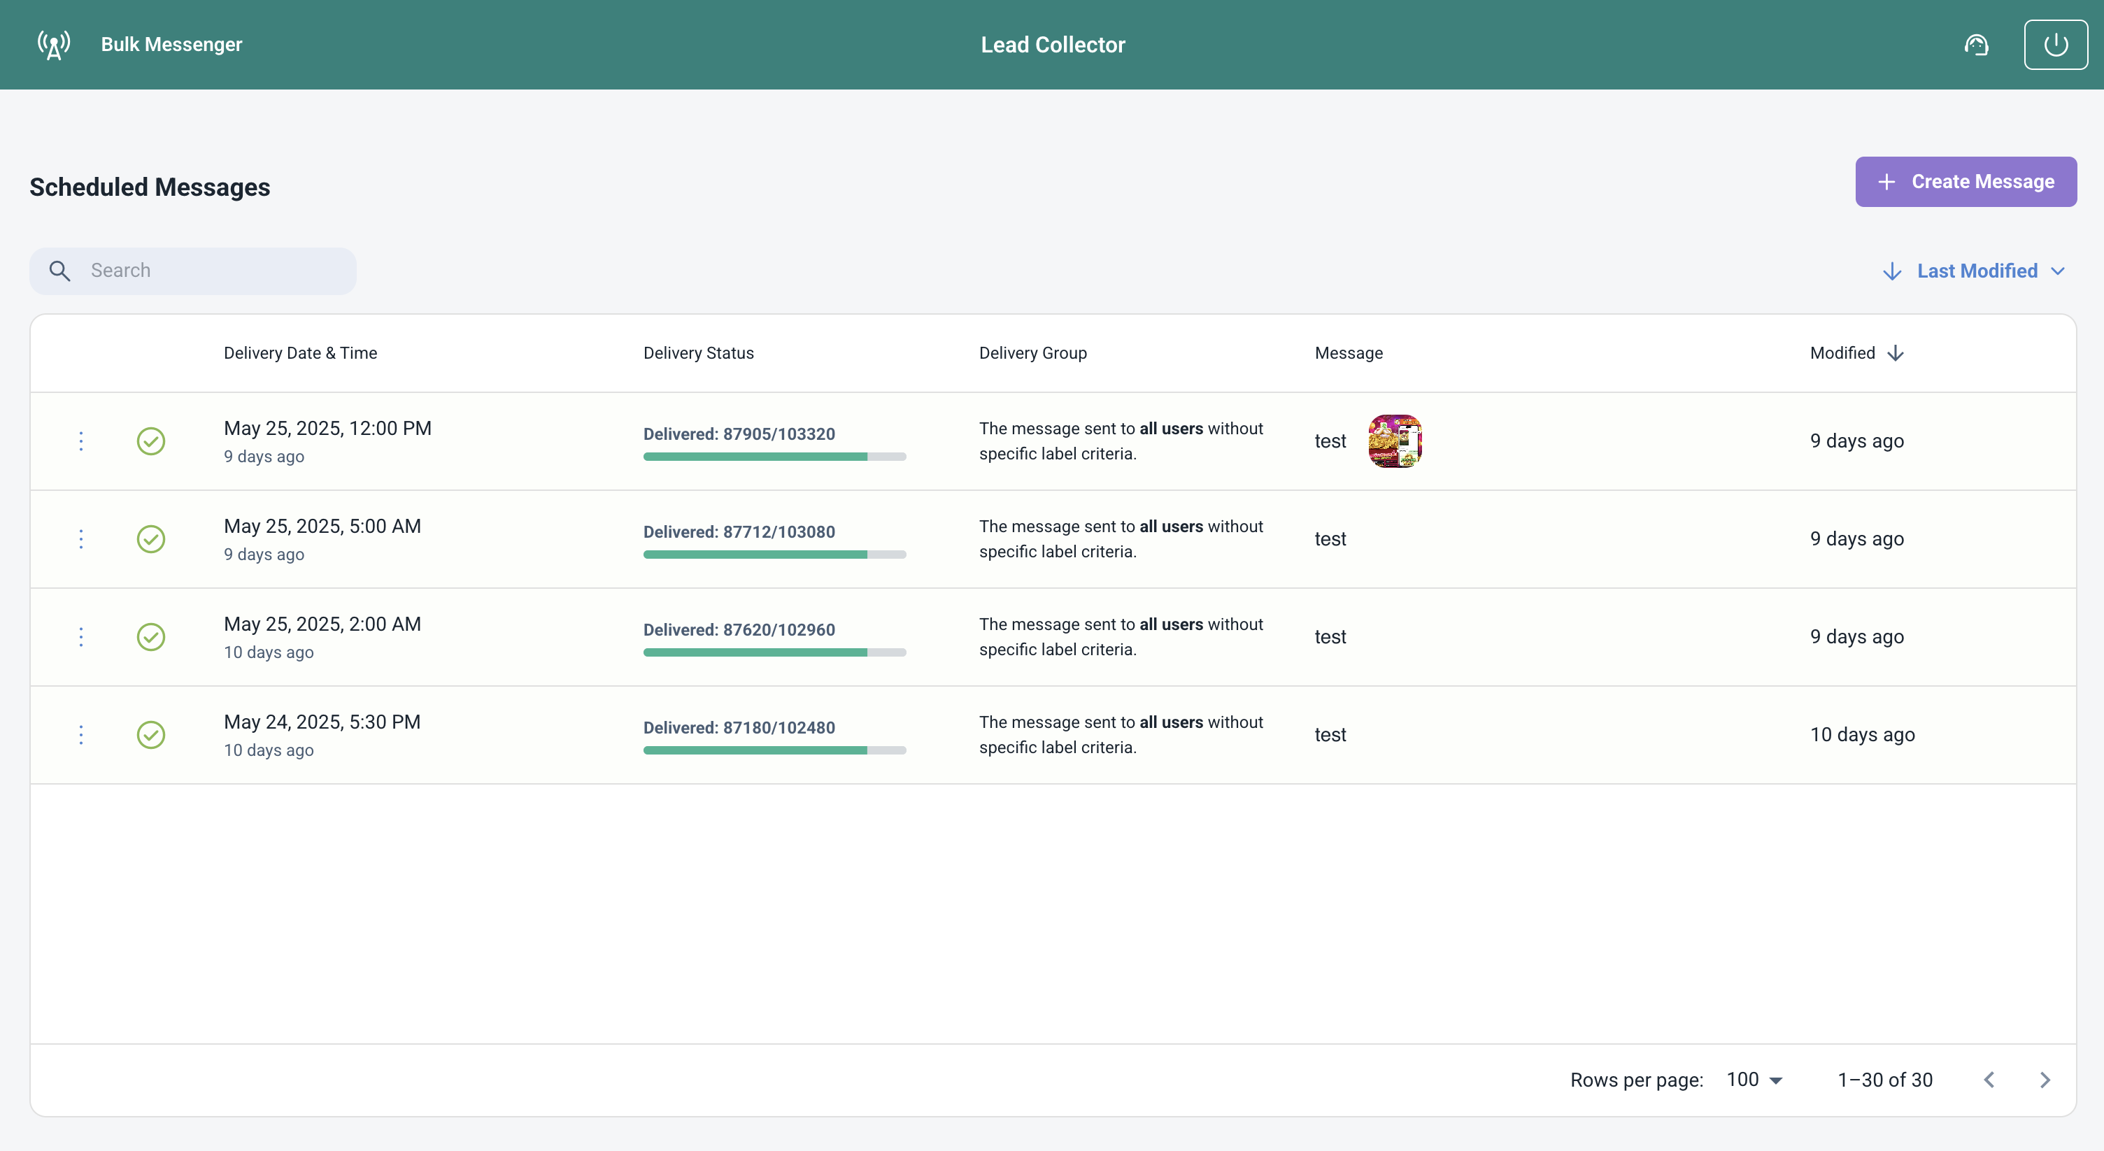Select the May 24, 2025, 5:30 PM date

click(x=322, y=722)
